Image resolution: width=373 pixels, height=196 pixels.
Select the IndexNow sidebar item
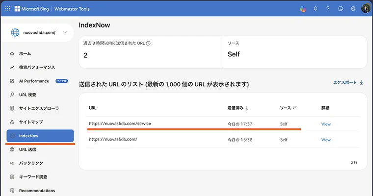[40, 136]
